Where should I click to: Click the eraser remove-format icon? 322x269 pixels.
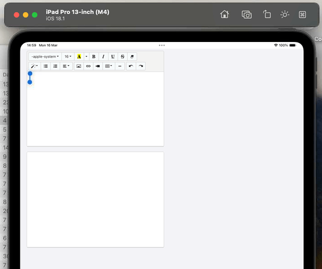(x=132, y=56)
